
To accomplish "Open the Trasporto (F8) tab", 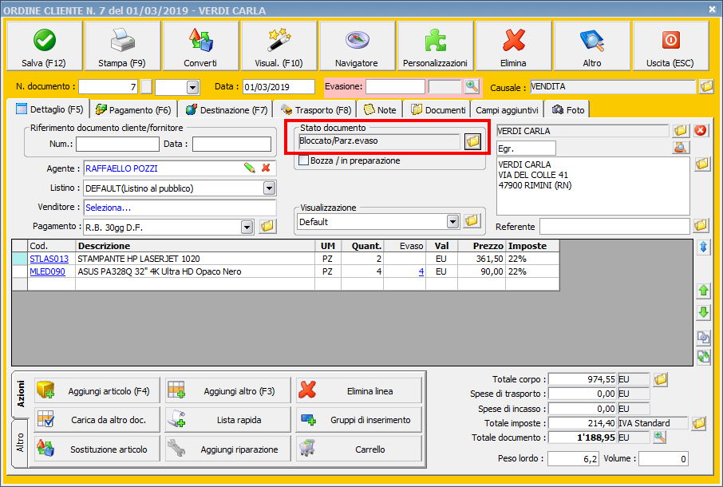I will tap(314, 109).
